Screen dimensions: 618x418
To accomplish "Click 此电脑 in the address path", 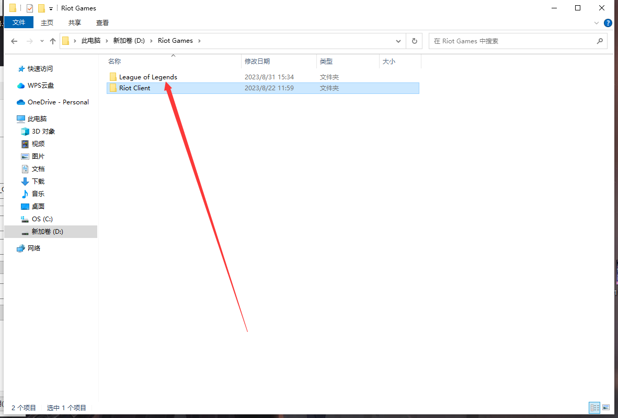I will (x=91, y=41).
